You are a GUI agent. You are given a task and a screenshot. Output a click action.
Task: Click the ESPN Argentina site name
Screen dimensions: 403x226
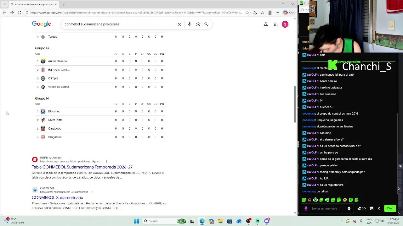coord(51,158)
